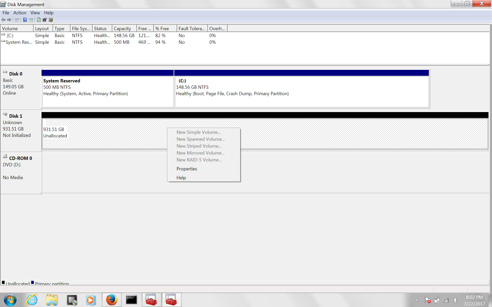Sort by the Status column header
The image size is (492, 307).
[102, 29]
